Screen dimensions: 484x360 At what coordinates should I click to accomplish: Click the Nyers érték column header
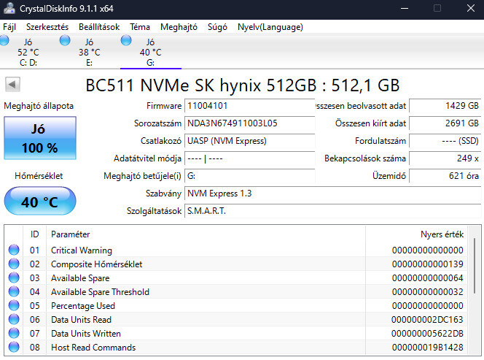click(x=442, y=234)
